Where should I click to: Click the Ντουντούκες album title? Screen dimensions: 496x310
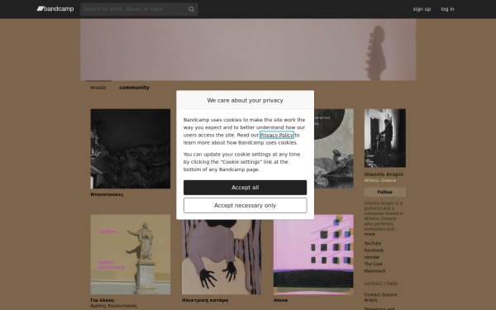[107, 194]
